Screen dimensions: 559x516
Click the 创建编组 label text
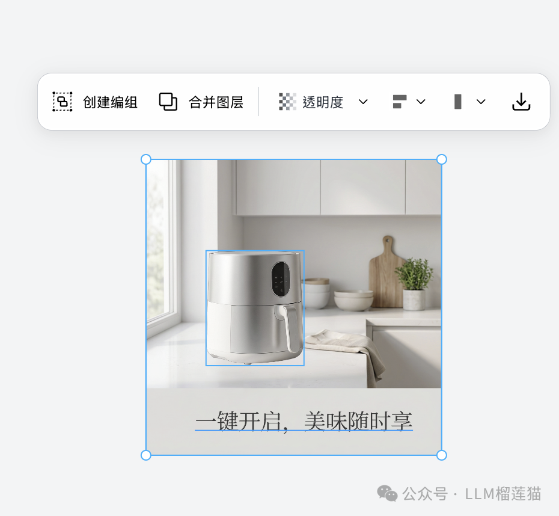[x=110, y=102]
